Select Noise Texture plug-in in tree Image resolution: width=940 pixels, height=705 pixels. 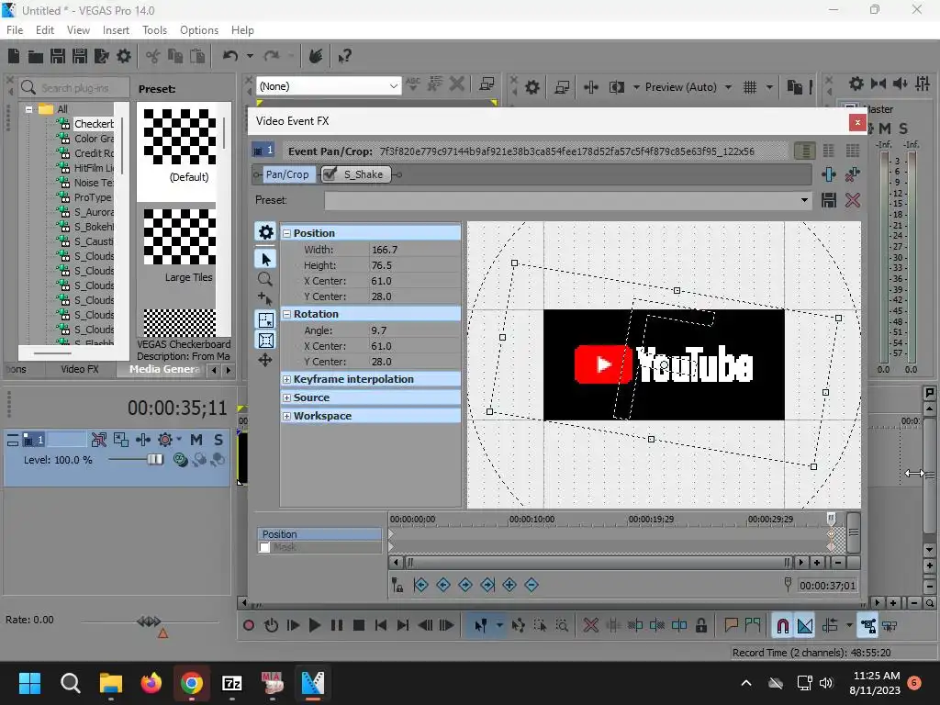[x=94, y=183]
